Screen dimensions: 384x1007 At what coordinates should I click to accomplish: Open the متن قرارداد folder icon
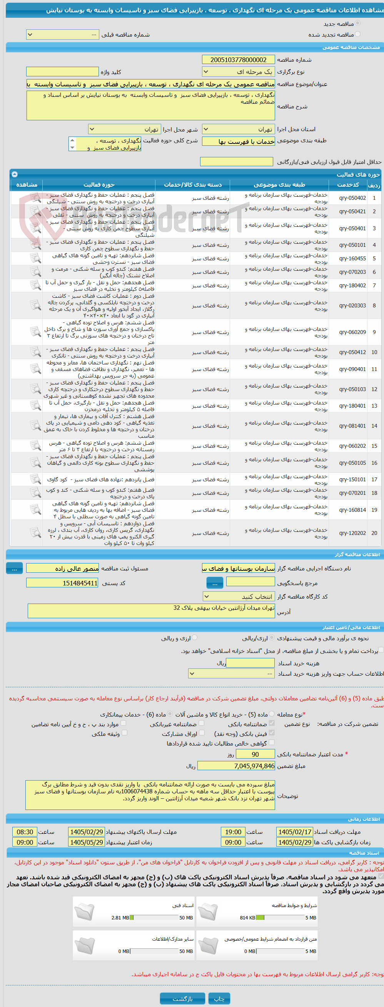pyautogui.click(x=208, y=945)
